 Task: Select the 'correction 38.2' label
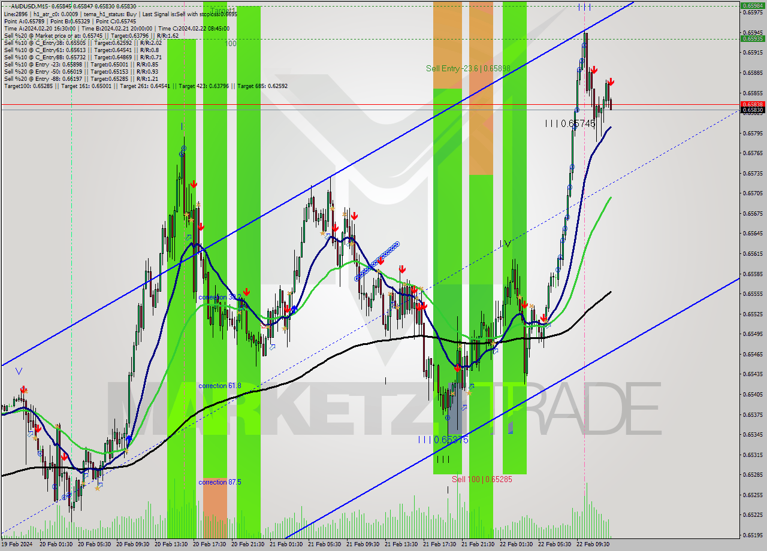(220, 297)
